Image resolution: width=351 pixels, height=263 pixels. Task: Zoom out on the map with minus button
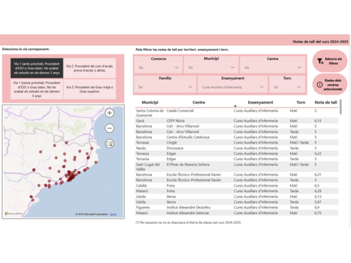click(x=110, y=128)
